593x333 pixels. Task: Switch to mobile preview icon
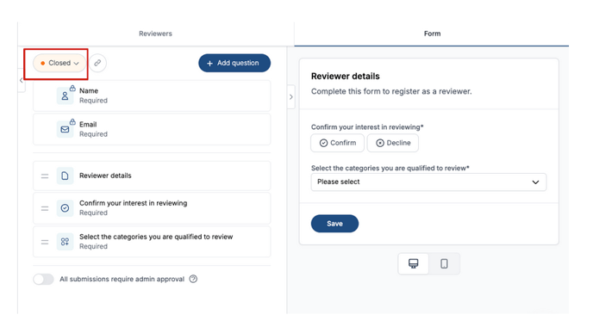pos(444,263)
